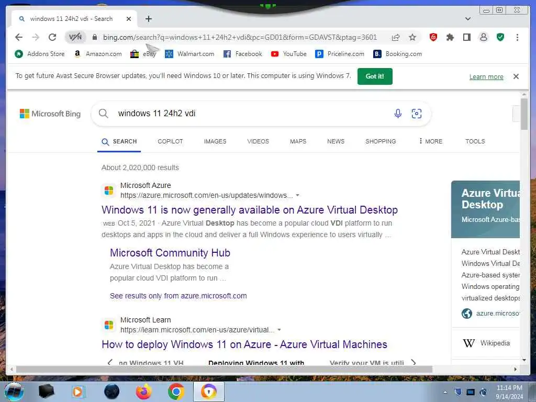Click the magnifier icon in Bing search box
This screenshot has height=402, width=536.
[x=103, y=113]
